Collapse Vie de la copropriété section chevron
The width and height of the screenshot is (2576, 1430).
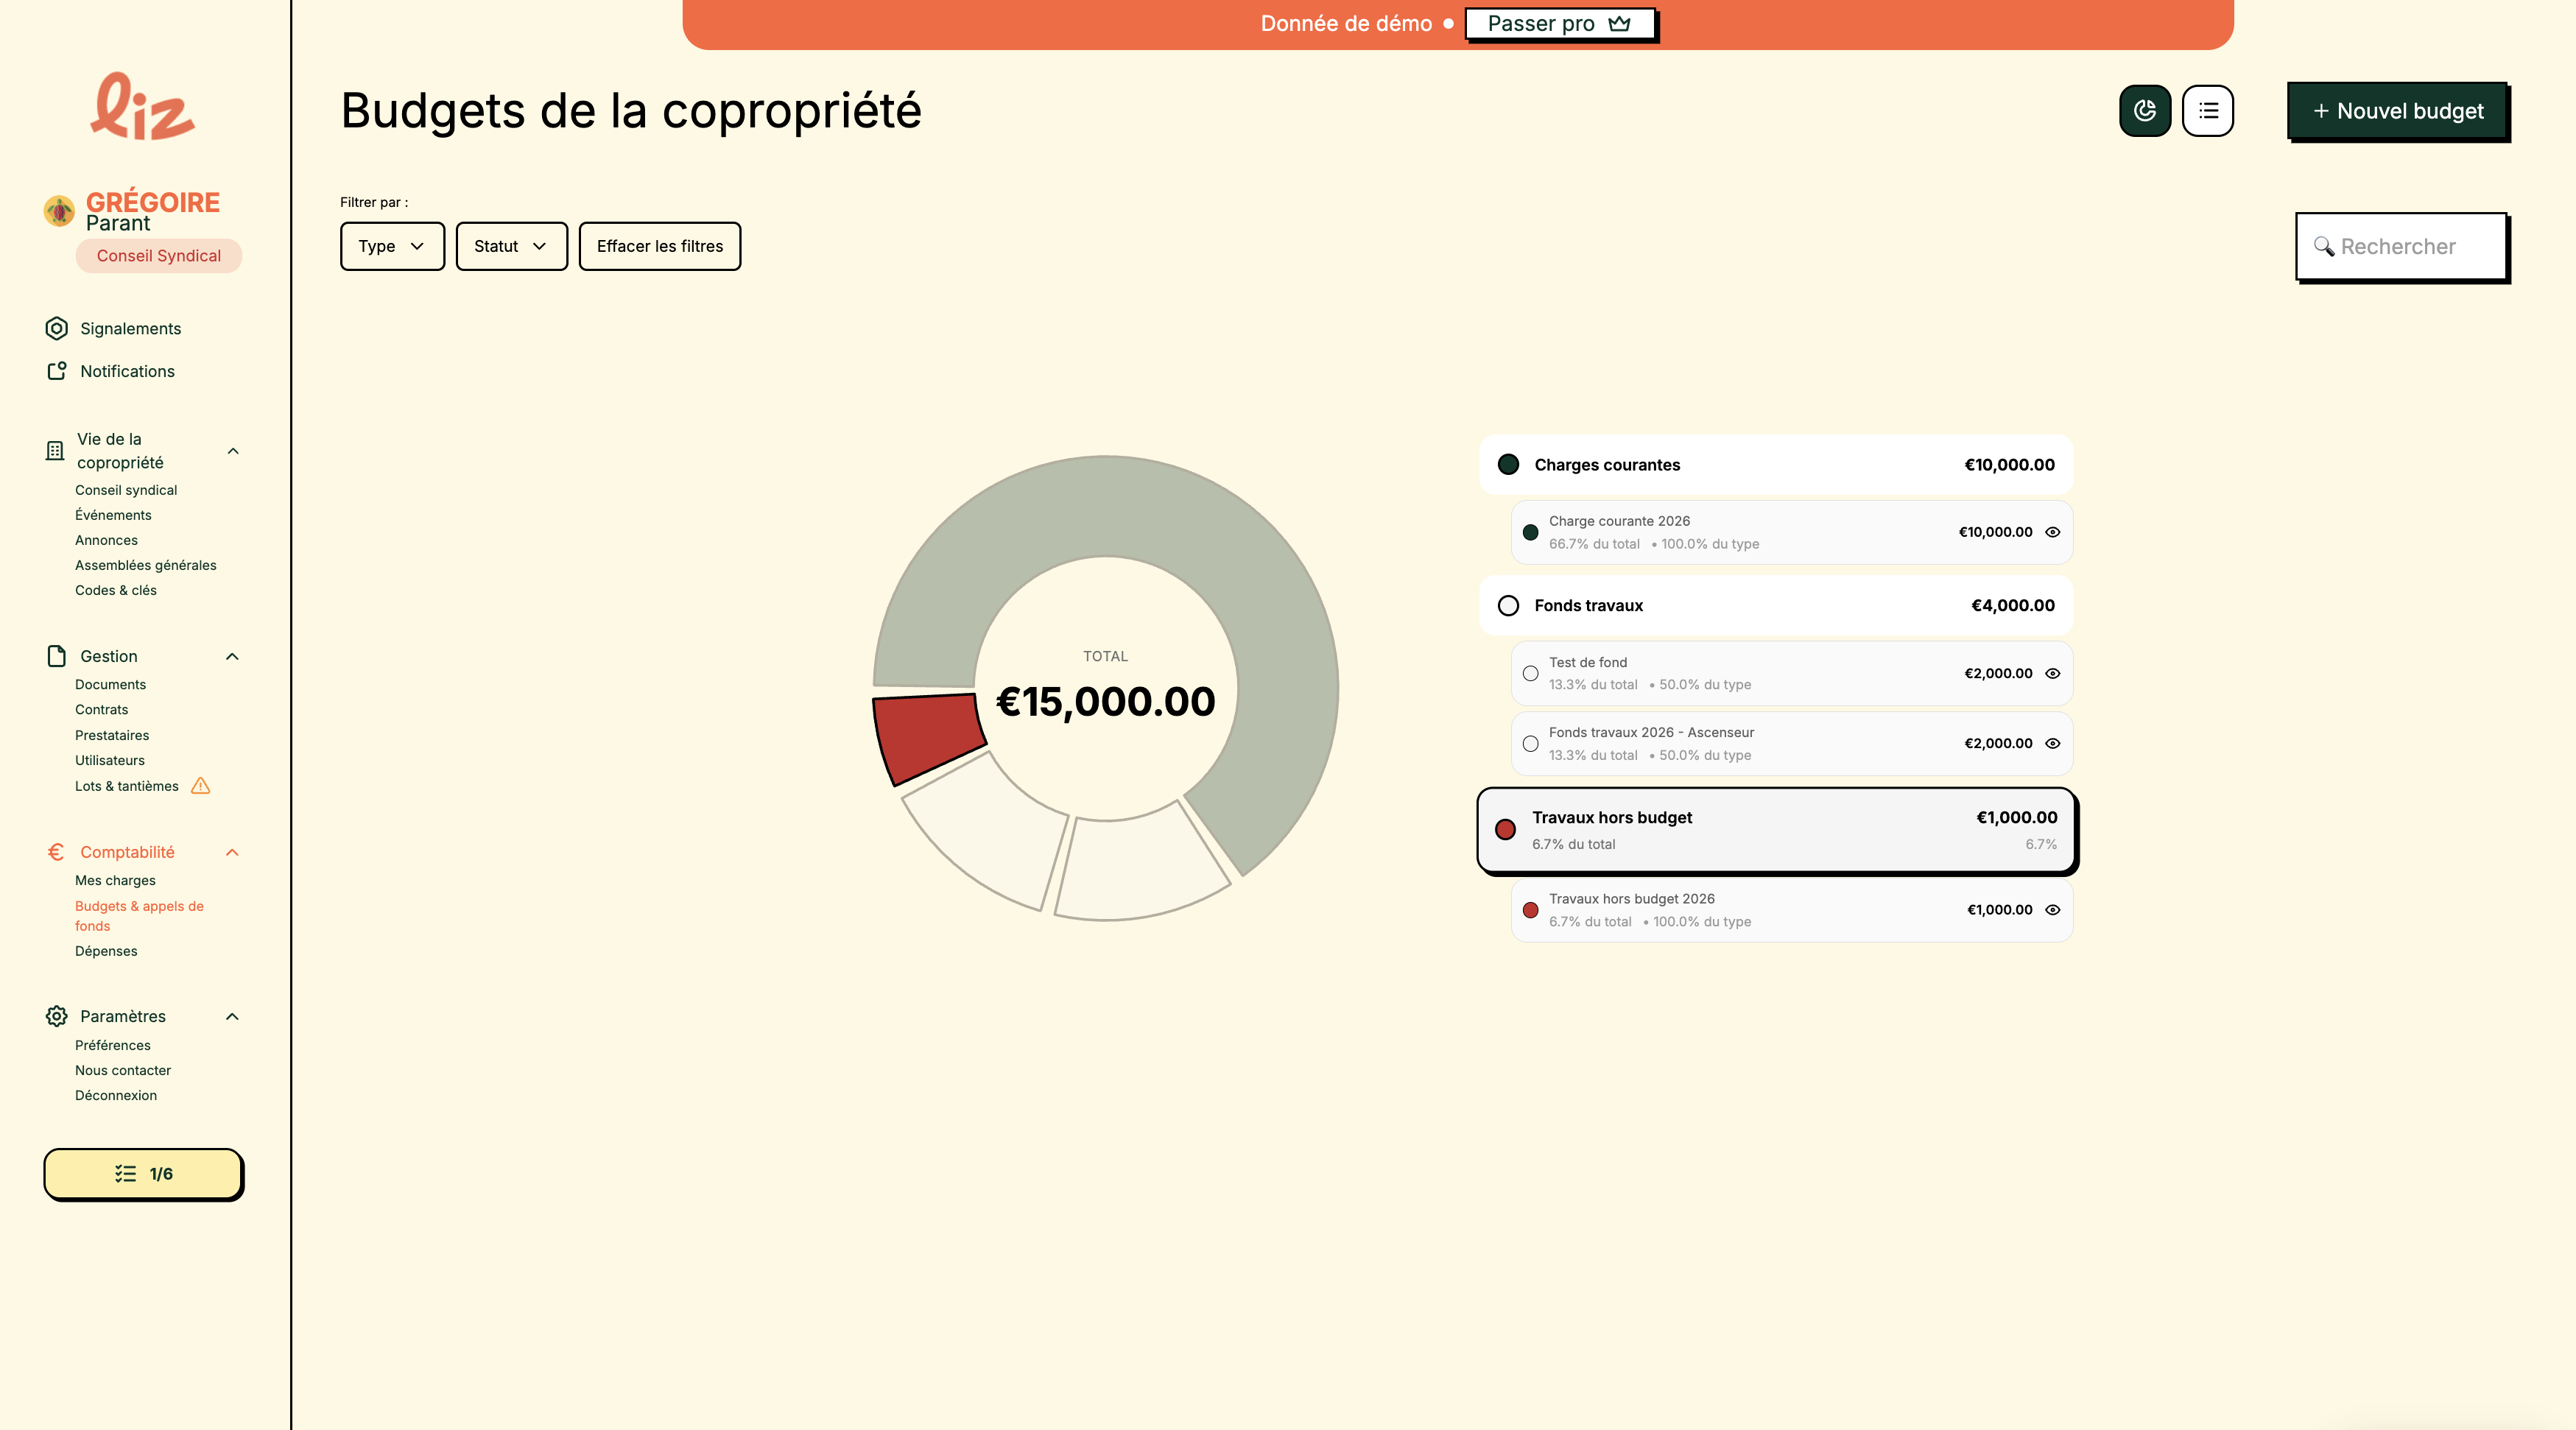233,451
